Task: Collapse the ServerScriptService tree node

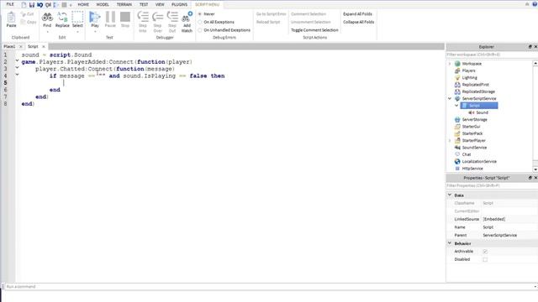Action: 450,99
